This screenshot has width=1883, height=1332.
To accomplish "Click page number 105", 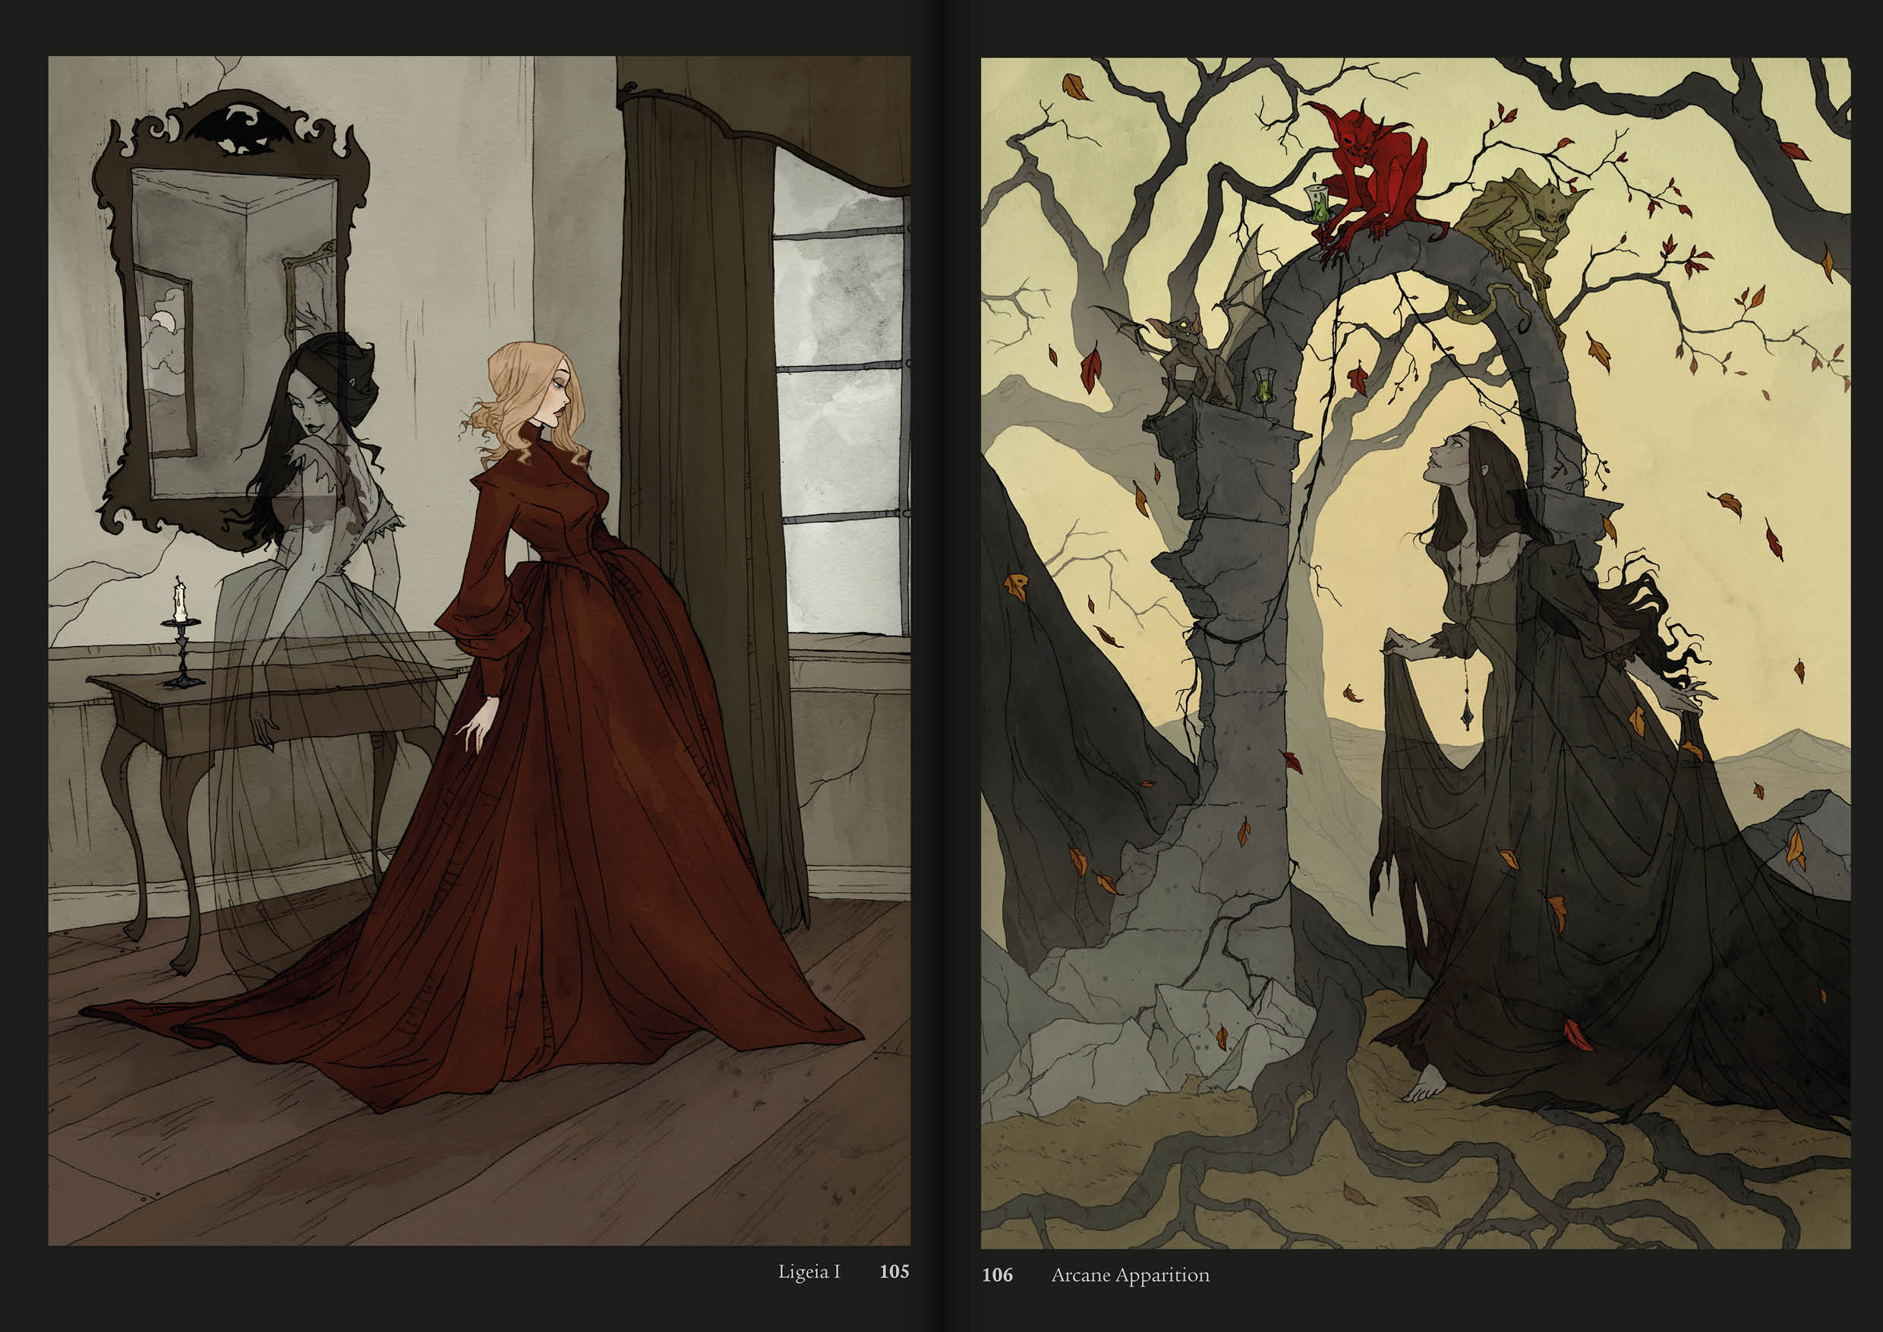I will click(894, 1272).
